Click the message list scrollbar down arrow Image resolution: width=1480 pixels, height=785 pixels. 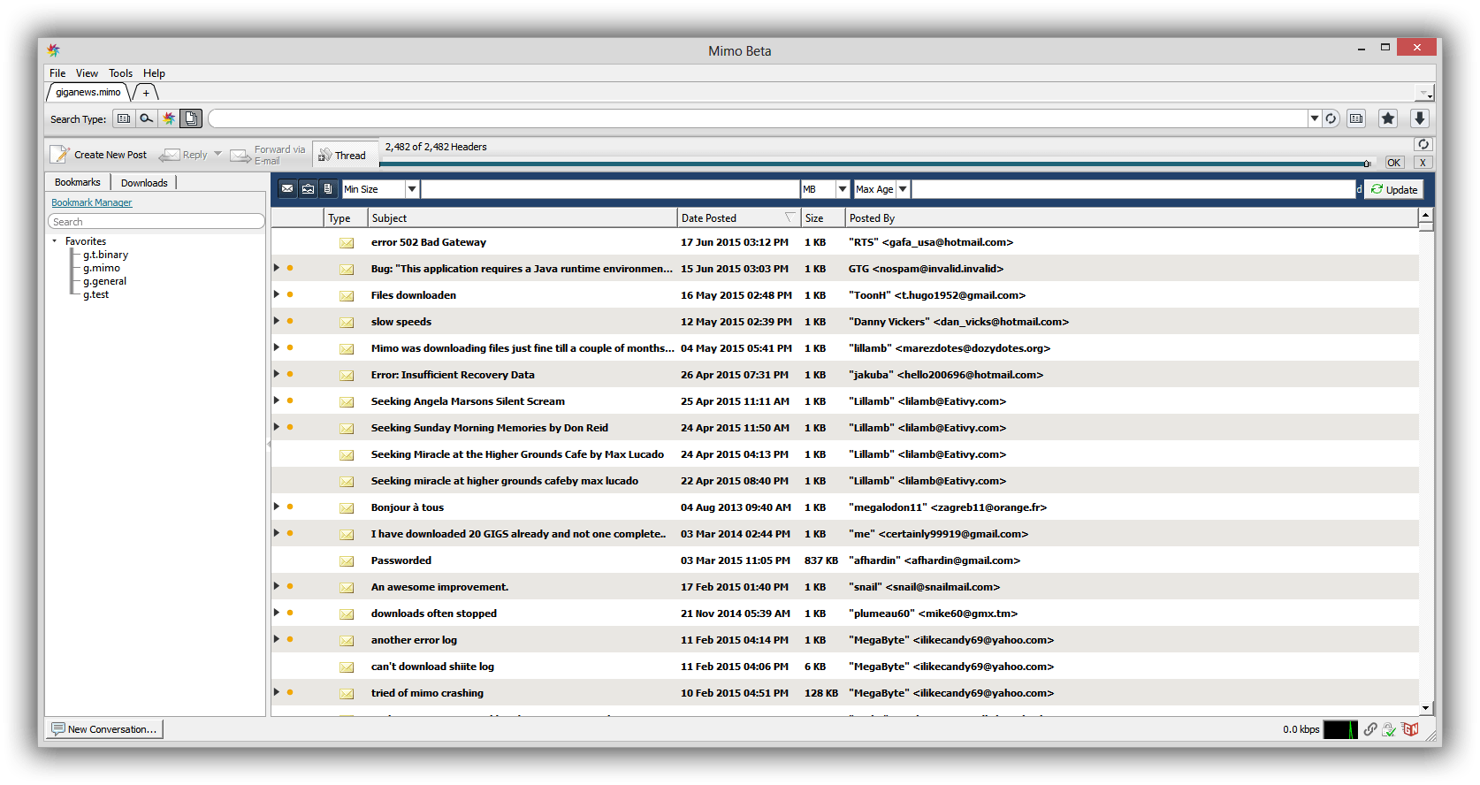(1425, 708)
